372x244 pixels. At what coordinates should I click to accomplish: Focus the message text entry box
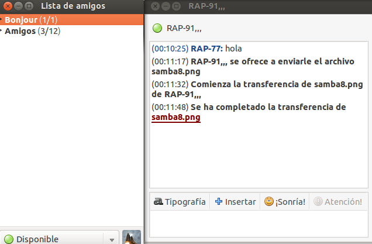click(x=259, y=224)
